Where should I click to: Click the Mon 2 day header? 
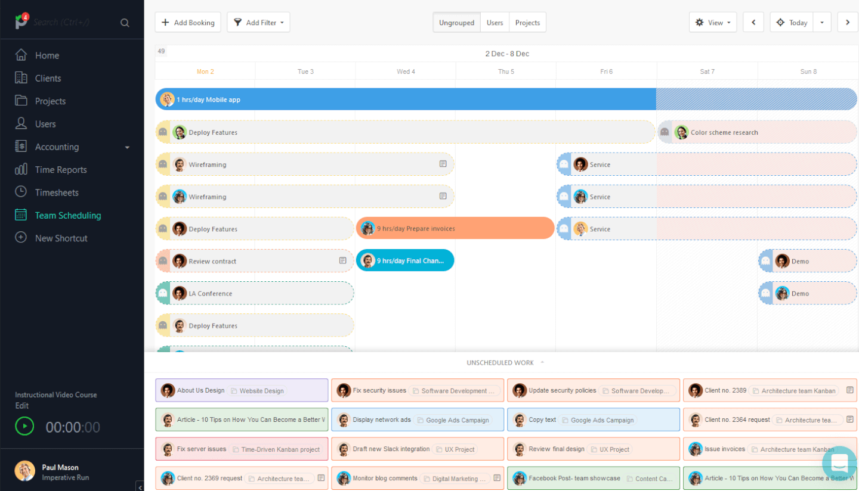pos(205,72)
